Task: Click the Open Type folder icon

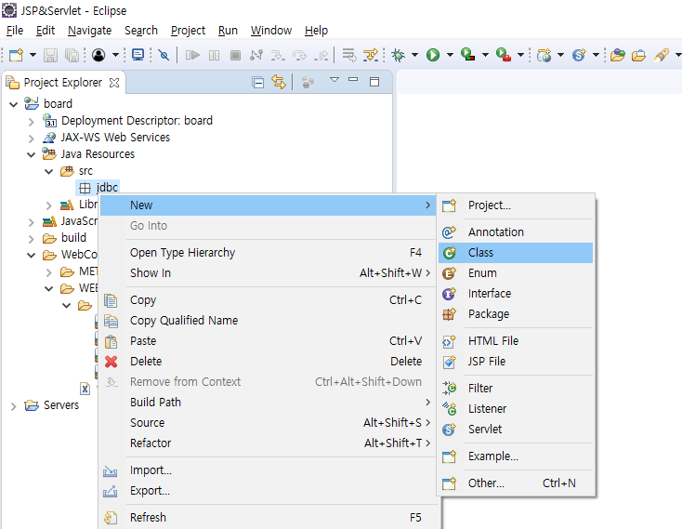Action: [x=617, y=55]
